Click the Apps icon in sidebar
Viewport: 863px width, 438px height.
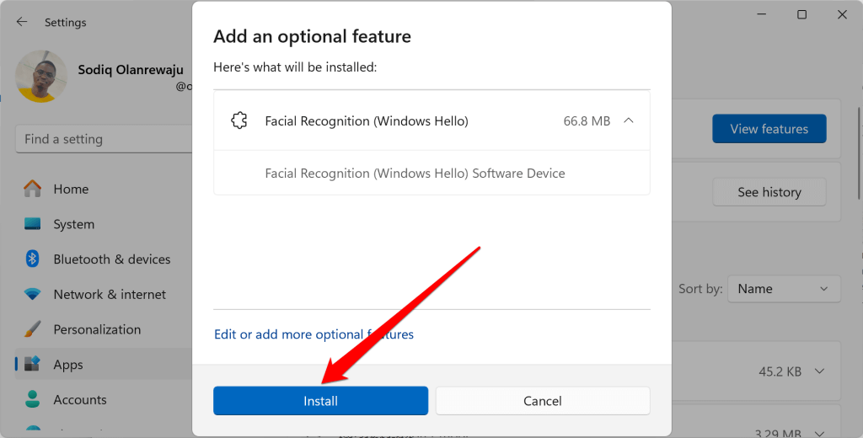pos(33,365)
